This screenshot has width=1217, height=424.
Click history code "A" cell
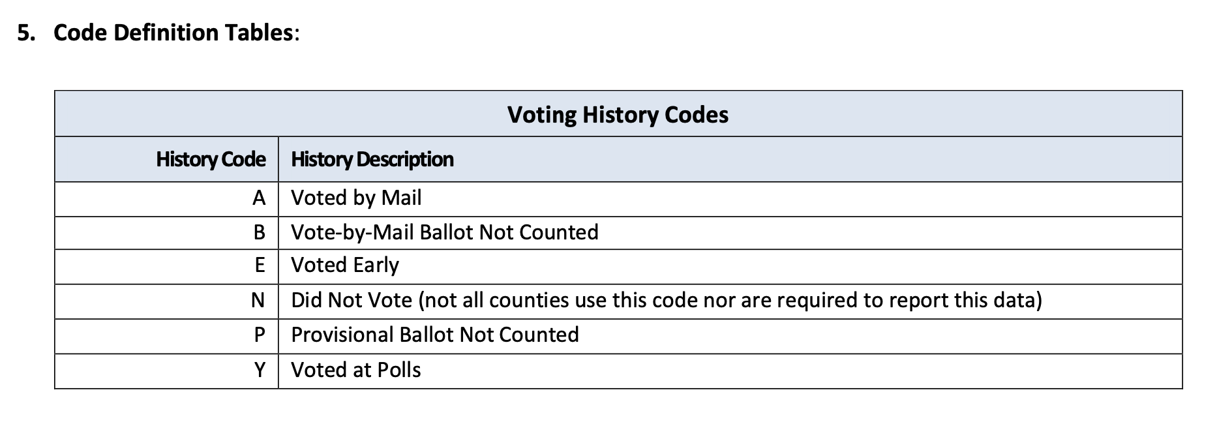pos(259,198)
